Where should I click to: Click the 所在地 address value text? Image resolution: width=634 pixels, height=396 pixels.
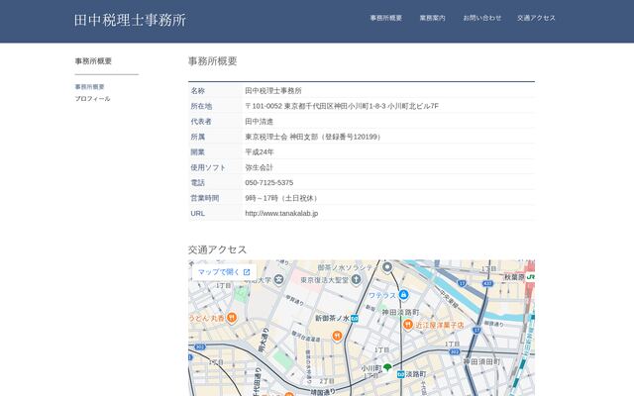click(x=342, y=106)
